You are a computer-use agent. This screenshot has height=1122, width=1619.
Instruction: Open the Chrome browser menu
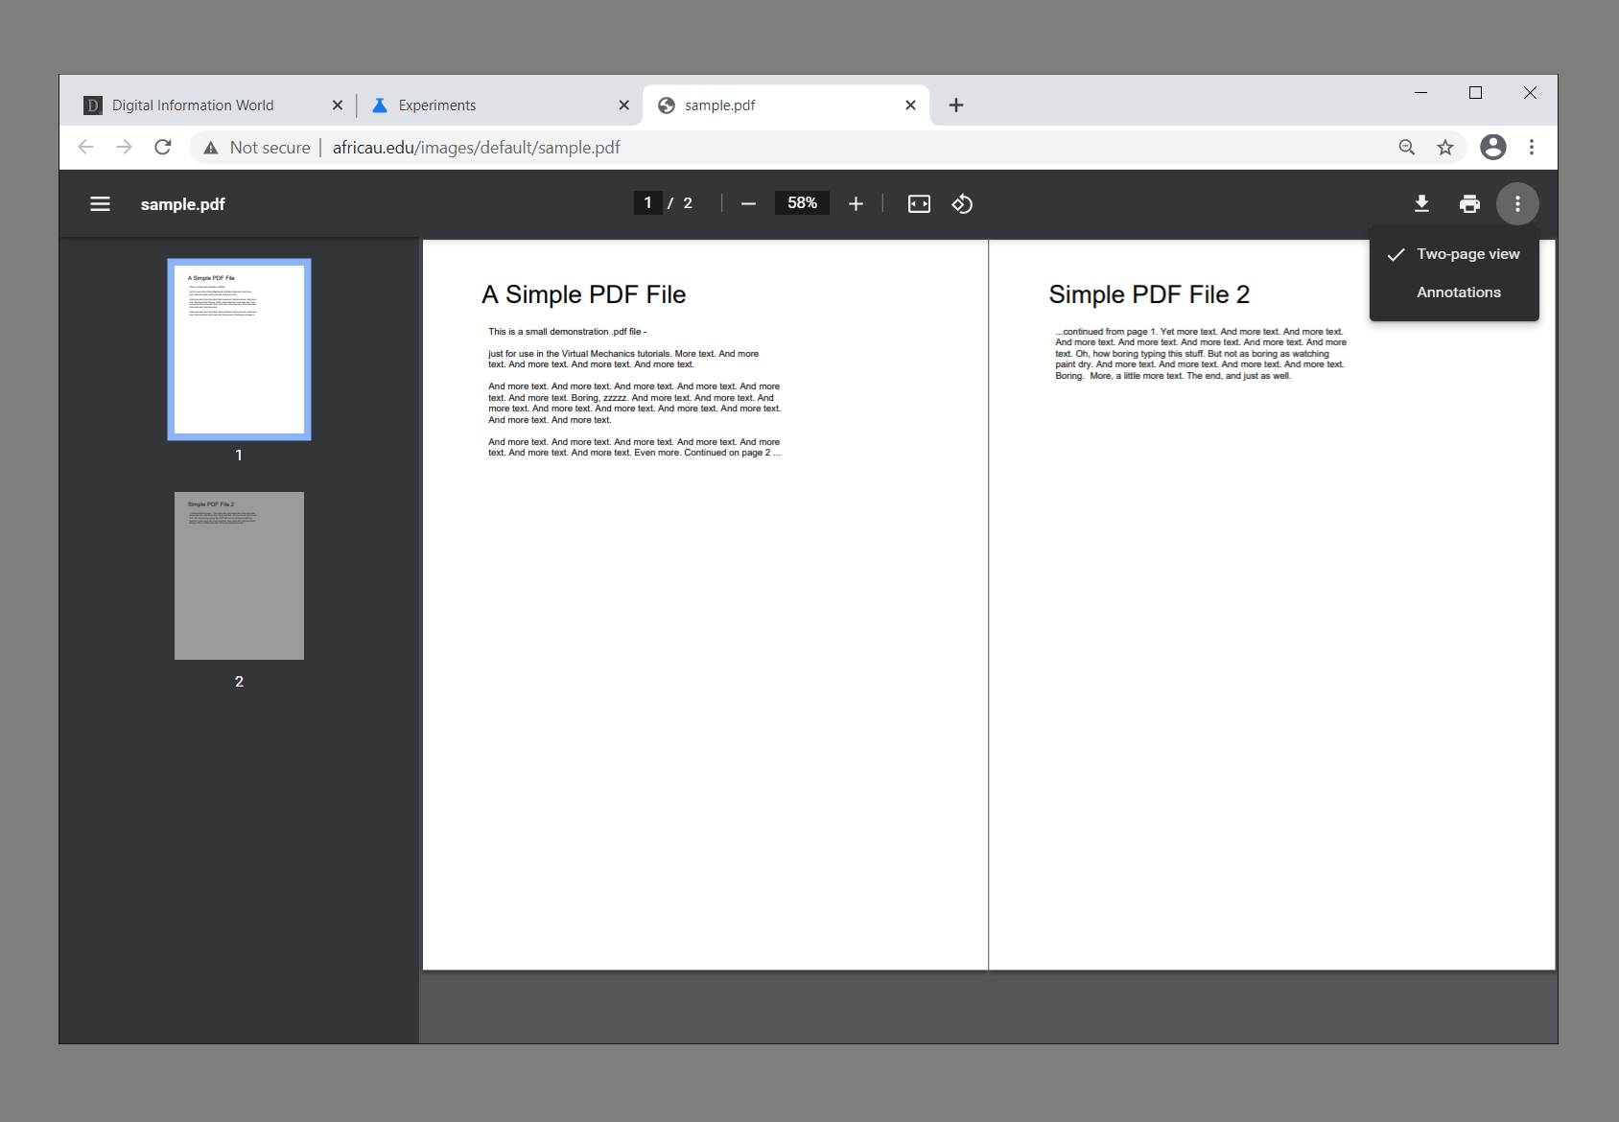click(x=1532, y=147)
